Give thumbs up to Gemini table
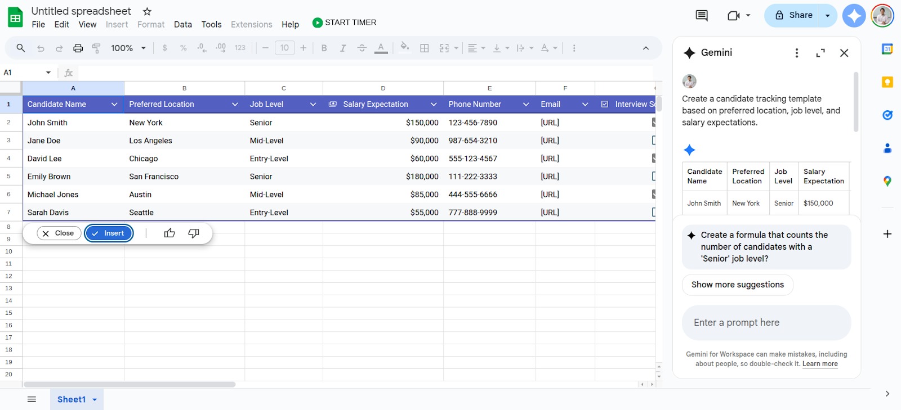Image resolution: width=901 pixels, height=410 pixels. (170, 233)
